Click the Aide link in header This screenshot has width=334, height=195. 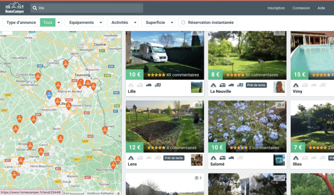click(x=321, y=8)
